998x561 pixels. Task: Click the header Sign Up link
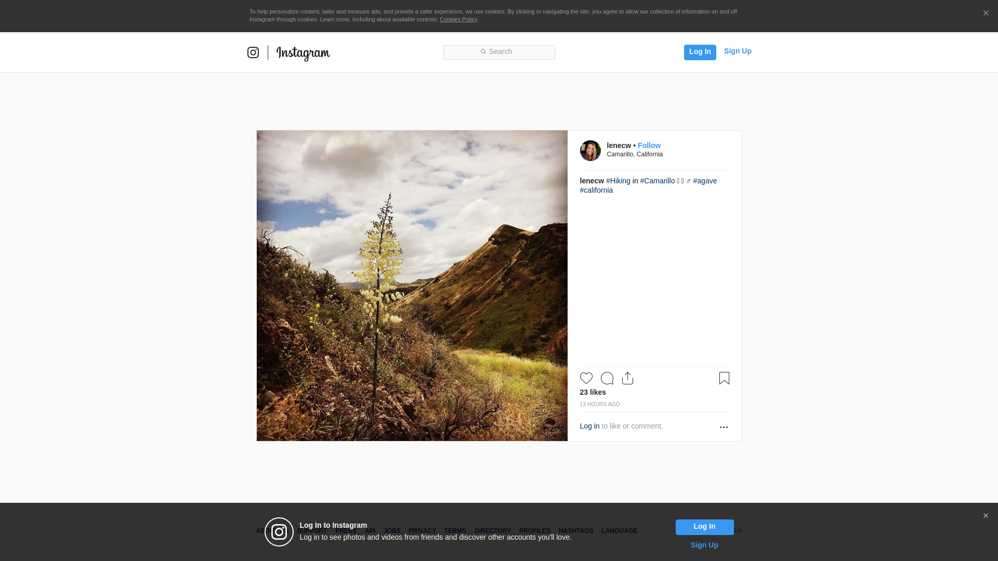(738, 51)
